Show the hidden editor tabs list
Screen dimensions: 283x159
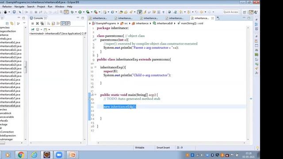point(218,18)
